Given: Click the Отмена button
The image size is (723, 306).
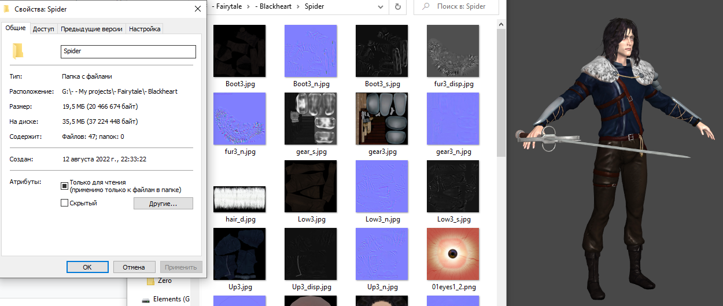Looking at the screenshot, I should (134, 267).
